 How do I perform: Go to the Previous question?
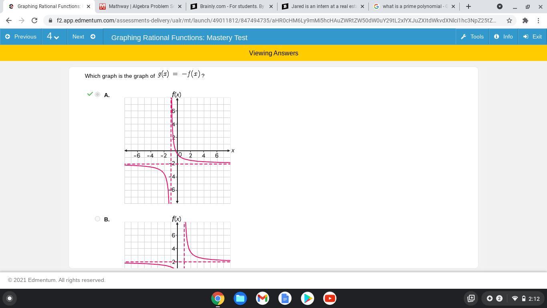pos(21,36)
